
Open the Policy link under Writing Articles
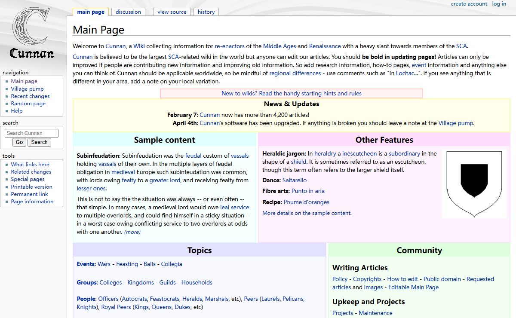[340, 279]
